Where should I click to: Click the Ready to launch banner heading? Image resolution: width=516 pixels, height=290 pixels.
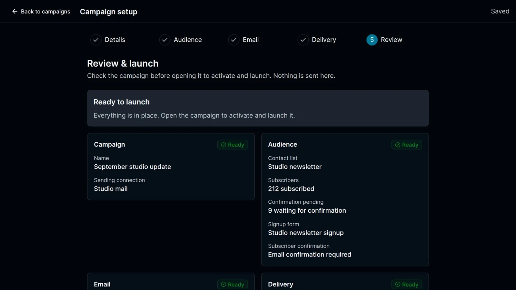click(x=122, y=102)
